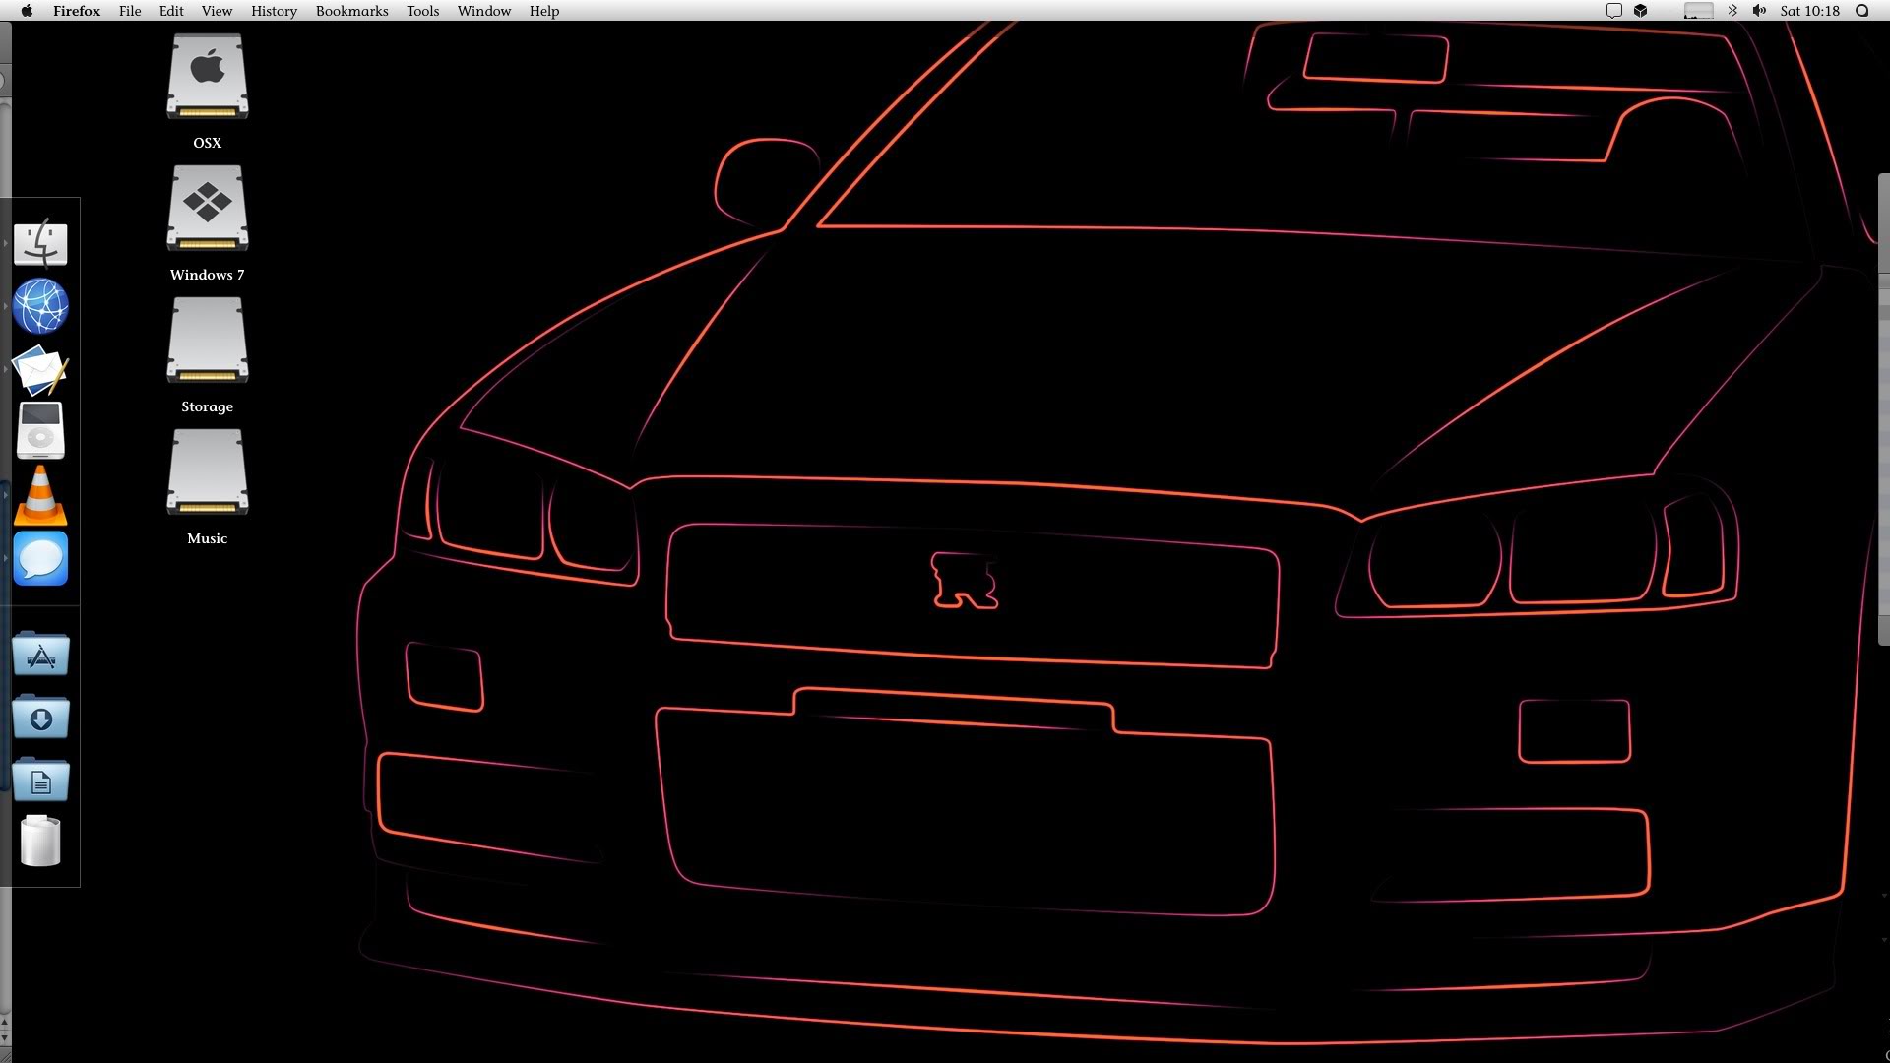Open VLC media player from the dock
This screenshot has height=1063, width=1890.
point(40,495)
